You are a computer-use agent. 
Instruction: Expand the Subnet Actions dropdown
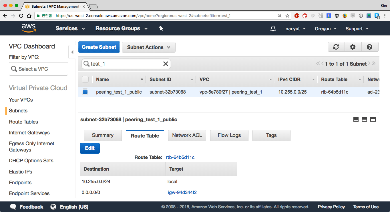[x=148, y=47]
